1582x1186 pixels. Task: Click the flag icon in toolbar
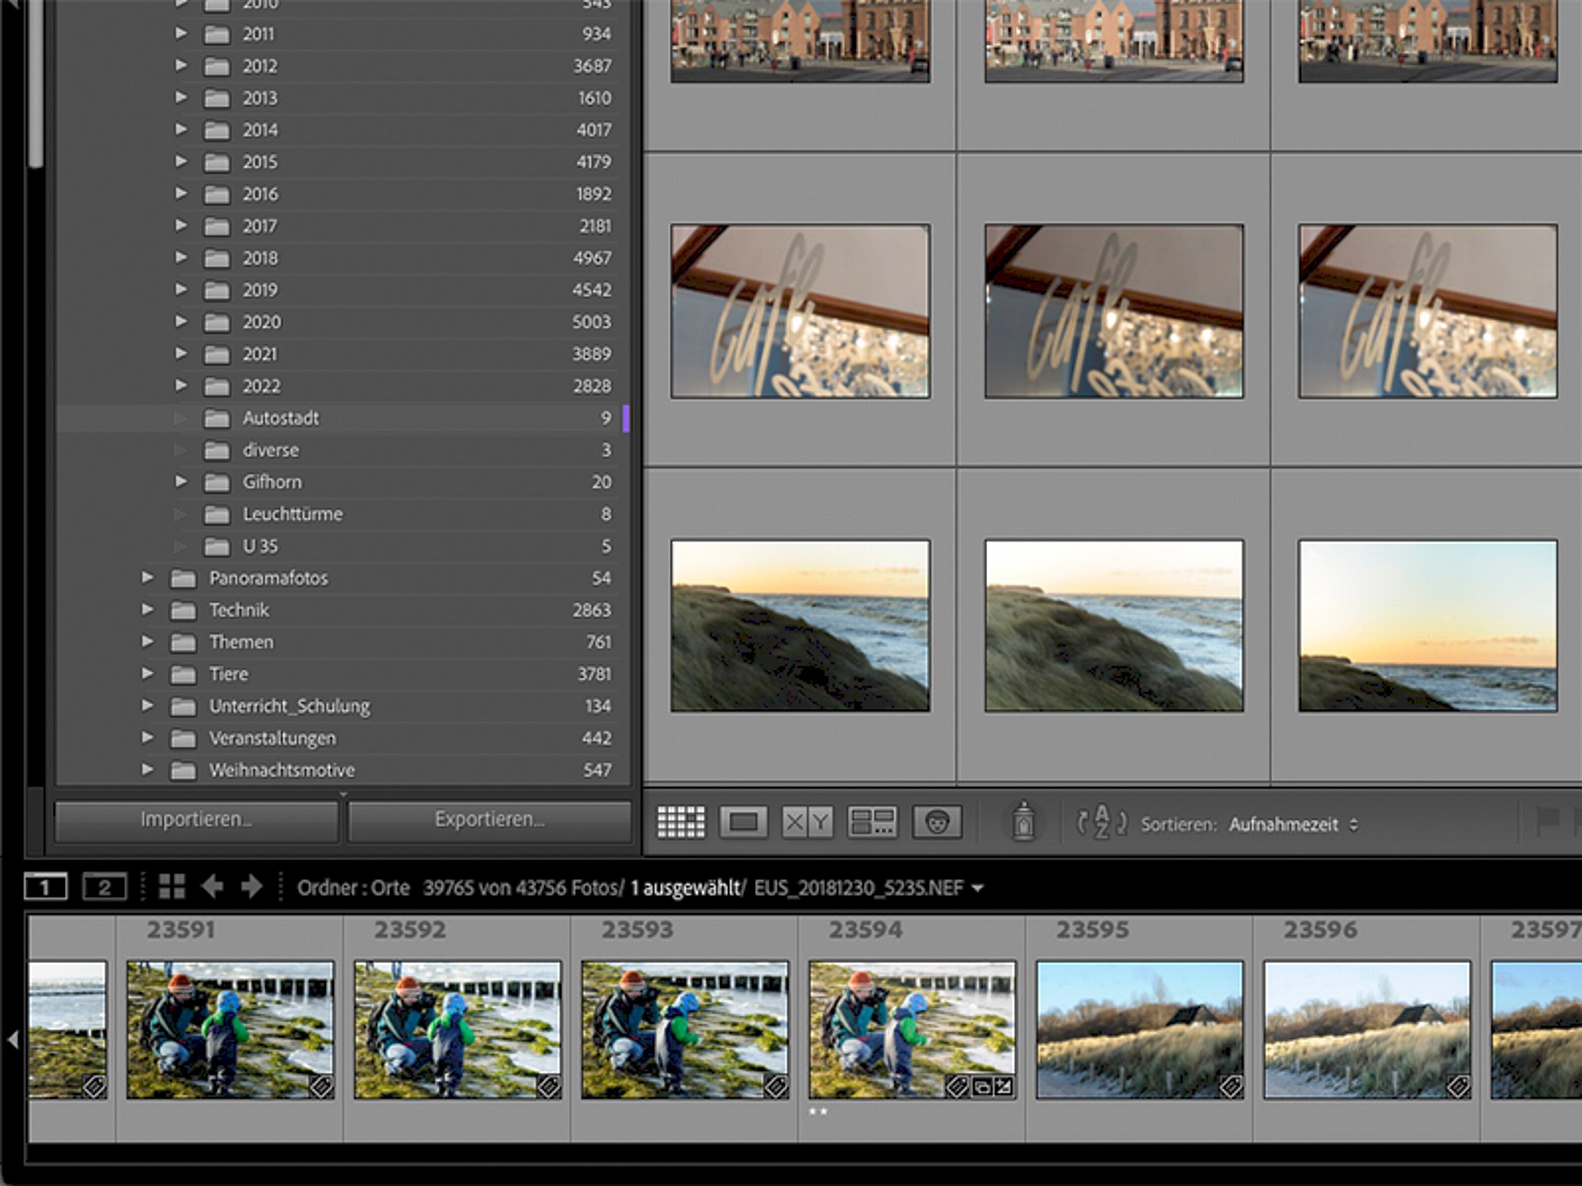(1547, 822)
